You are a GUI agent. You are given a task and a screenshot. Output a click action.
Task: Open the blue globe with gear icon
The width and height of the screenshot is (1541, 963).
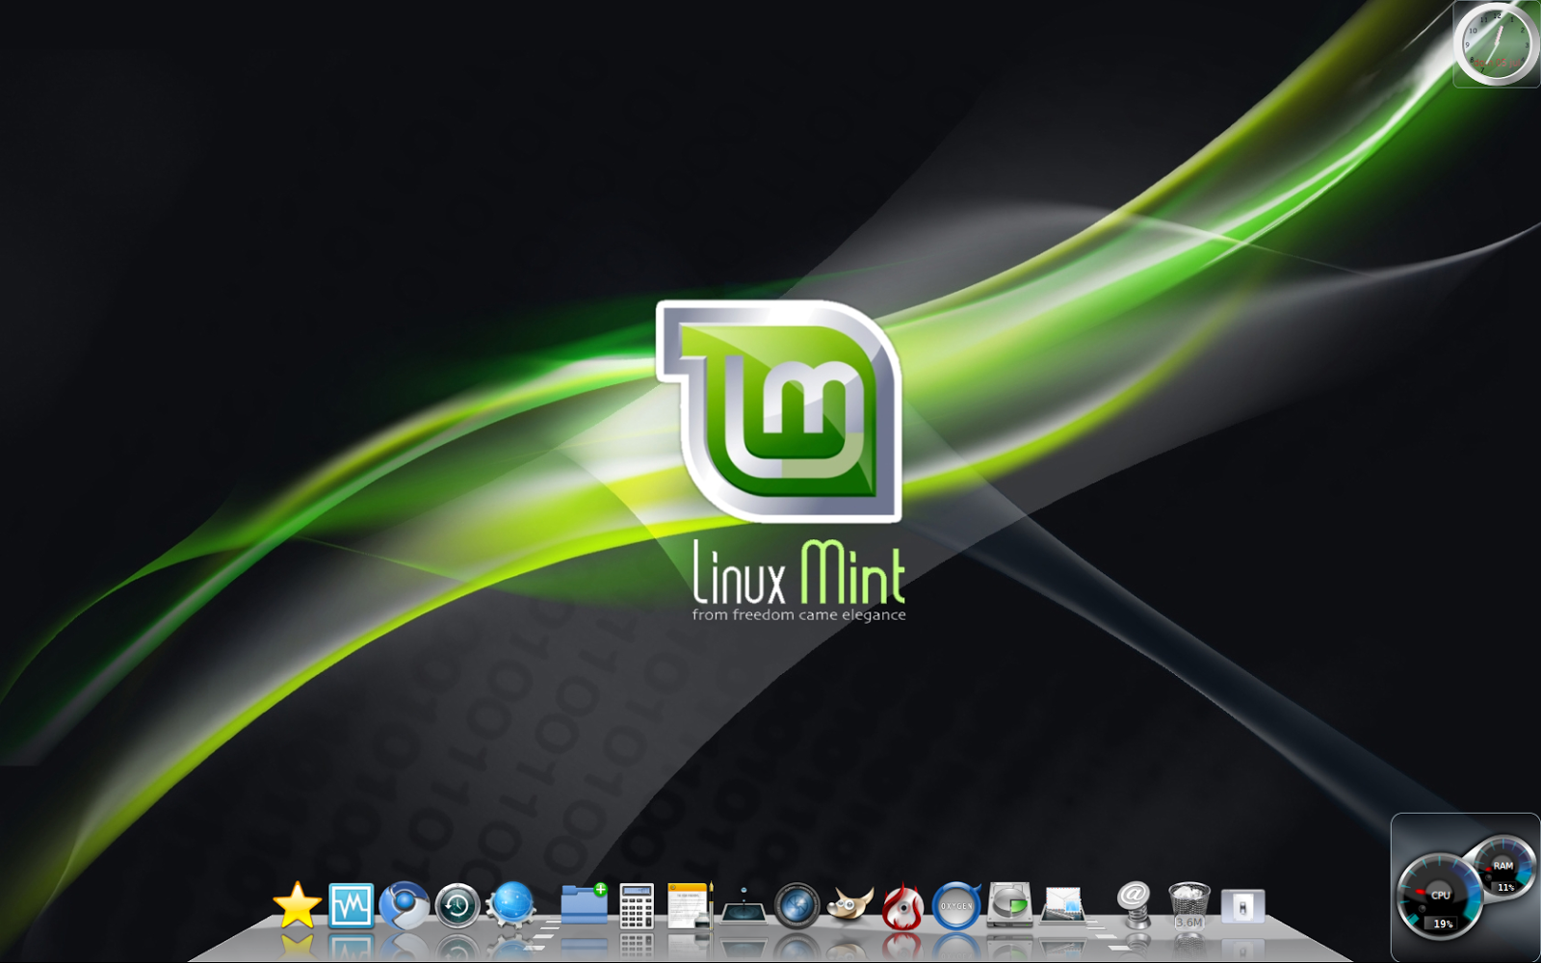pyautogui.click(x=511, y=905)
